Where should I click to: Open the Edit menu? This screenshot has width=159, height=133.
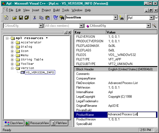tap(18, 10)
